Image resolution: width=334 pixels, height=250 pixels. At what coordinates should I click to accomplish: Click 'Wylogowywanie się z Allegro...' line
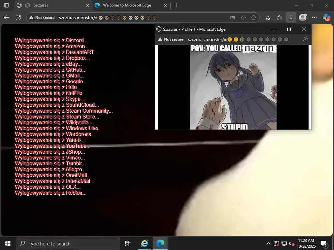coord(51,169)
